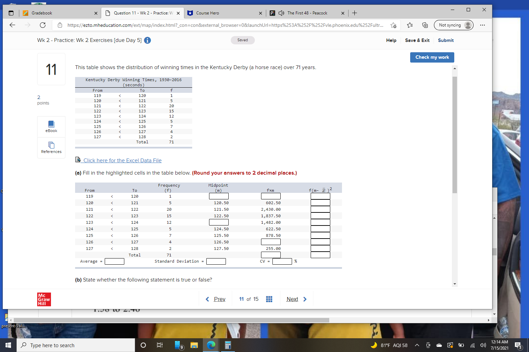Open Collections in the browser toolbar

click(x=425, y=25)
